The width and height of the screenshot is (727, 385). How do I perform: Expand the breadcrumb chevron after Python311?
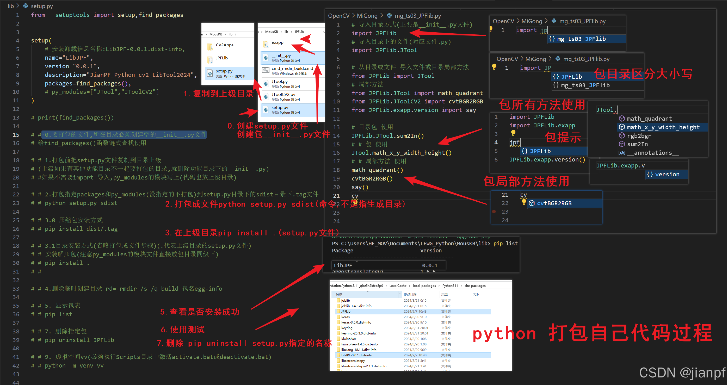coord(461,286)
